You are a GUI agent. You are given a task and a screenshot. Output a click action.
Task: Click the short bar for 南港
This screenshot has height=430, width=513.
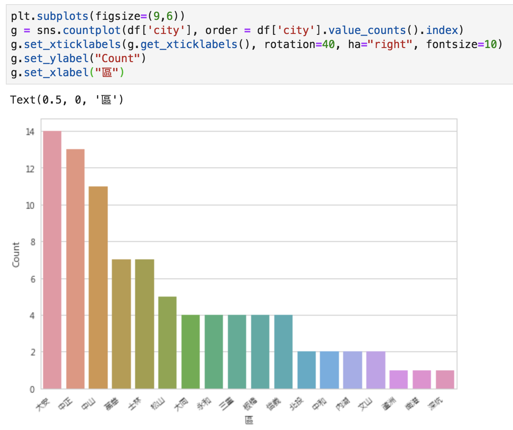click(x=422, y=379)
